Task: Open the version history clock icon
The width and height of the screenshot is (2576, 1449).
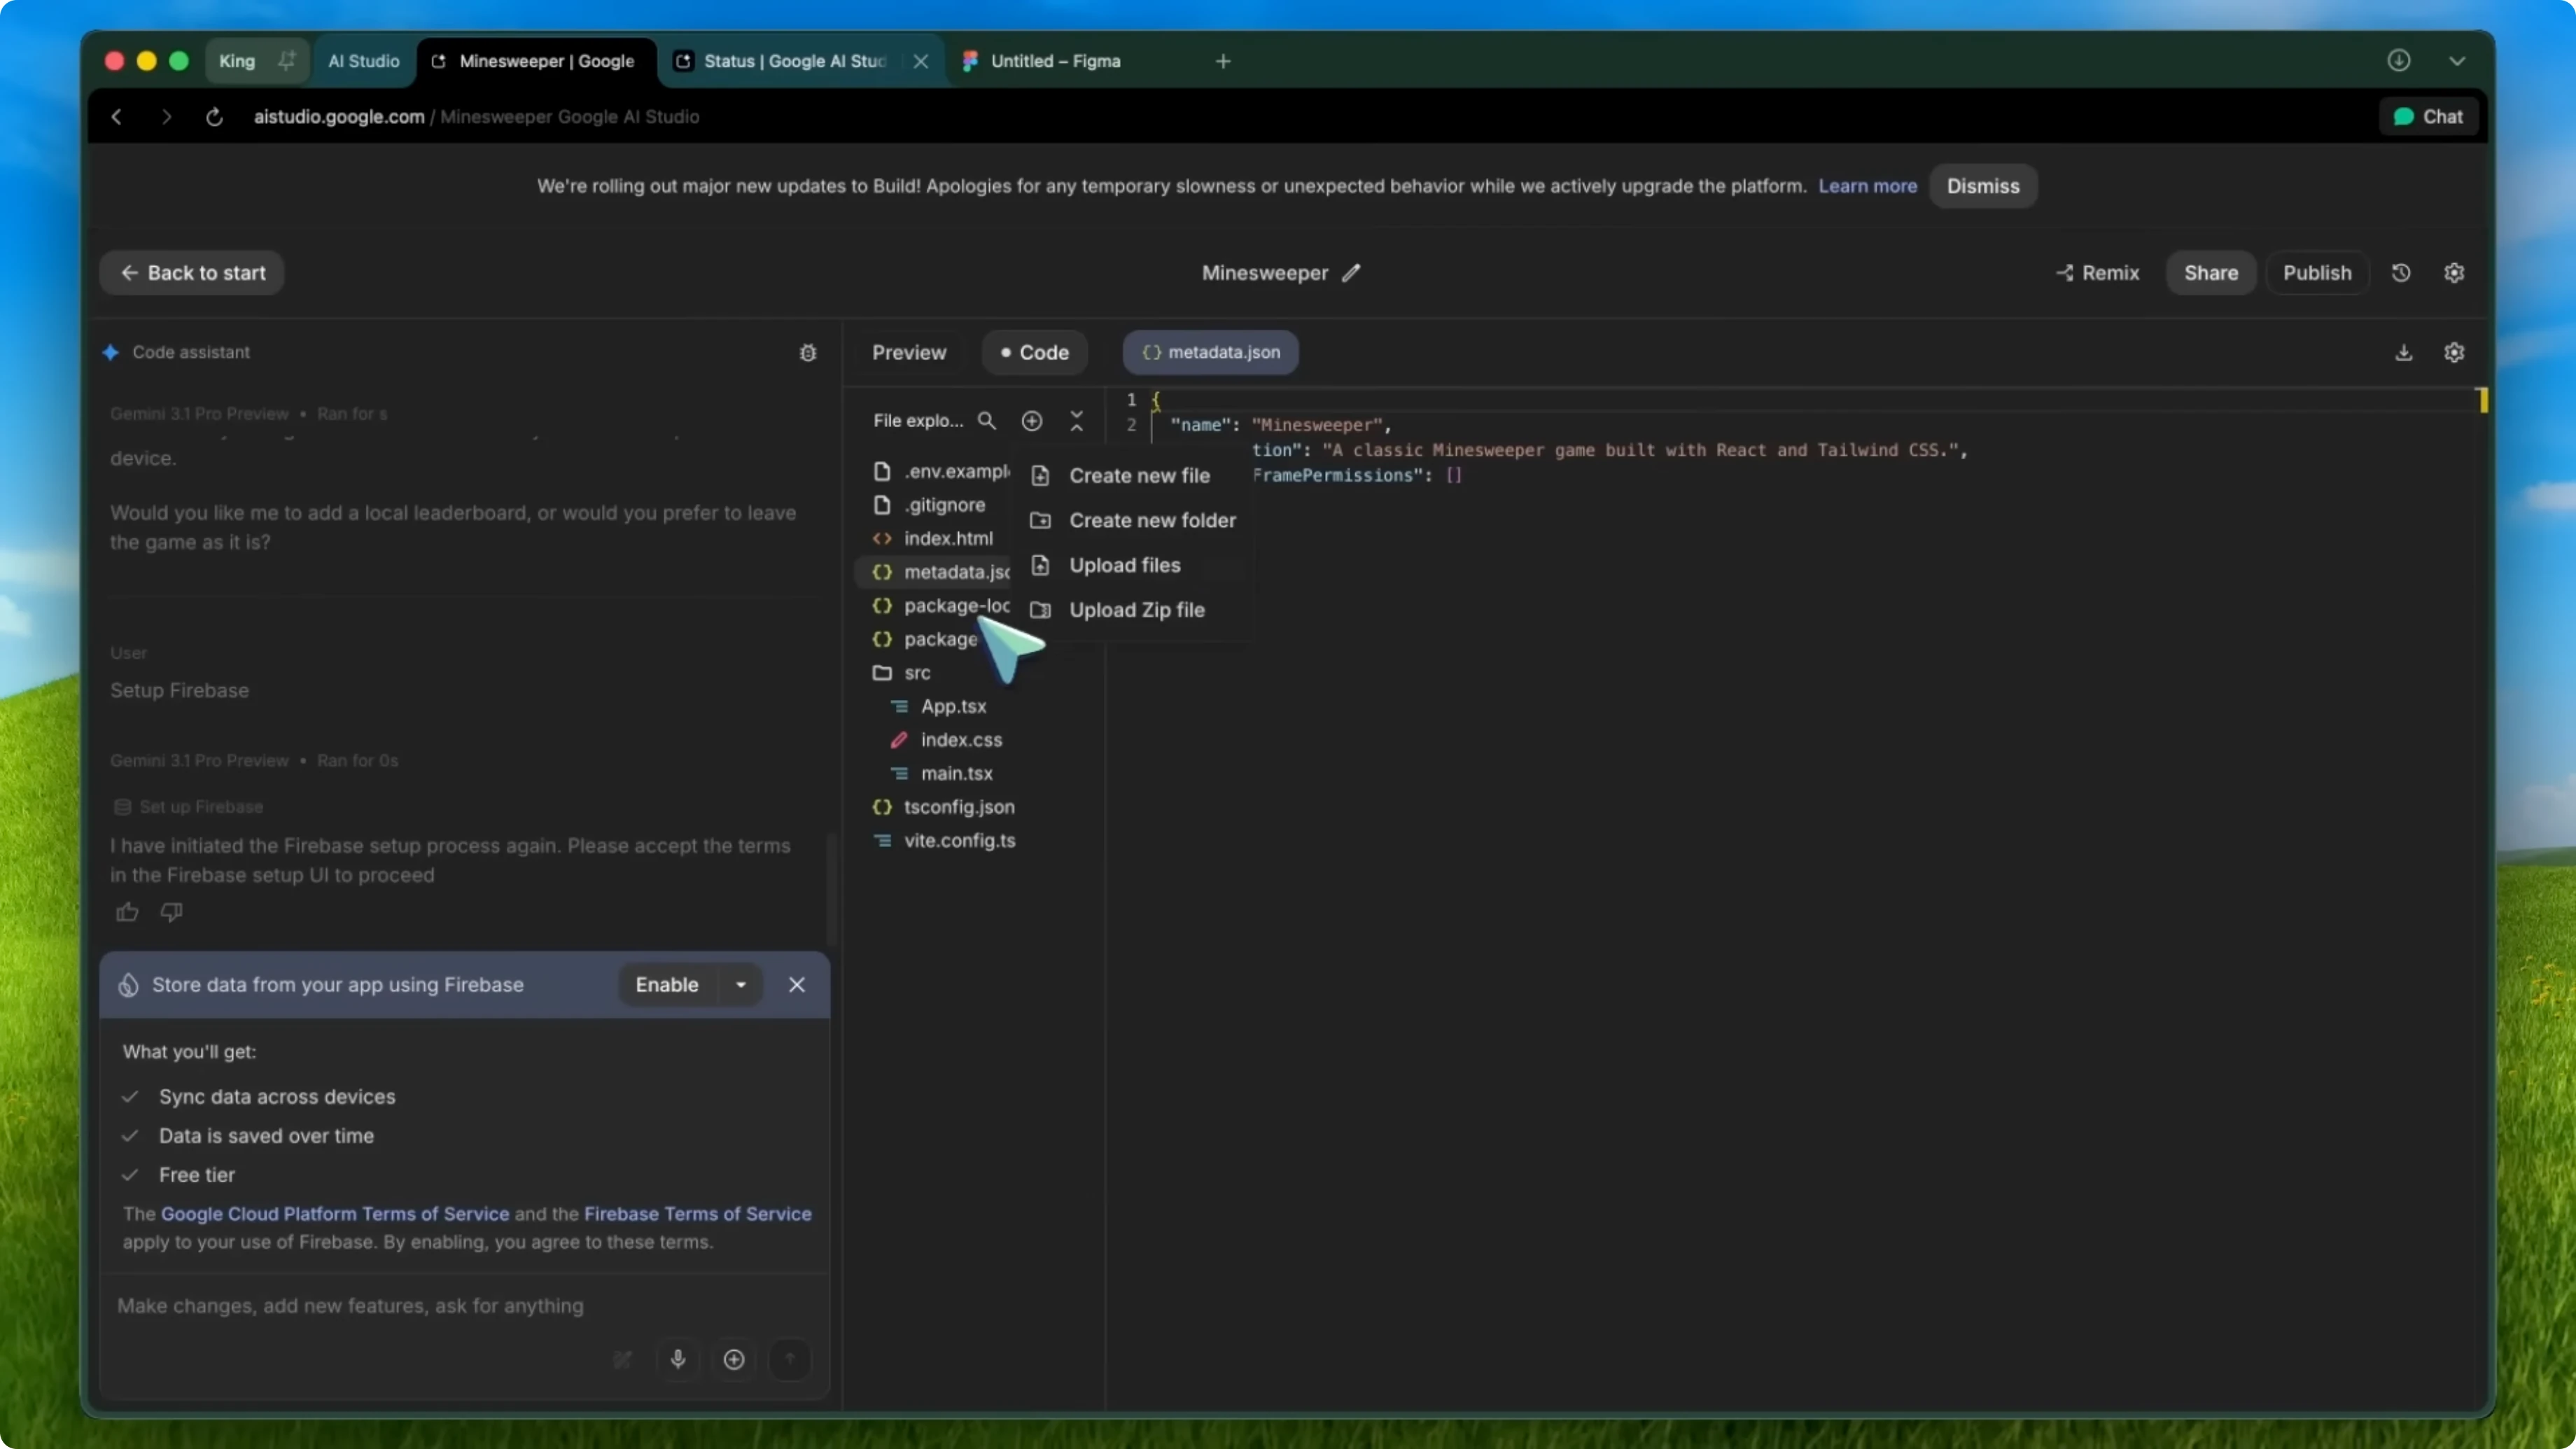Action: [x=2402, y=272]
